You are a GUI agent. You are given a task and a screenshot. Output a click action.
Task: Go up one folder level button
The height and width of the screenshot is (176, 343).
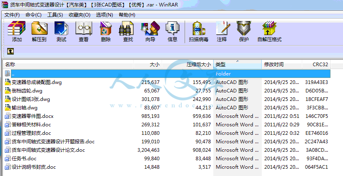pos(11,51)
